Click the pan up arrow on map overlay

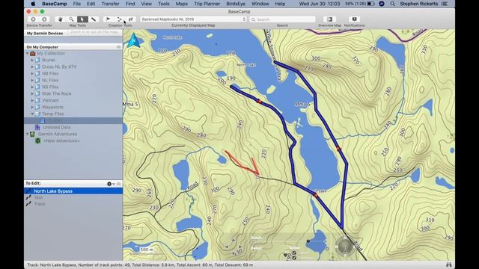click(x=234, y=241)
